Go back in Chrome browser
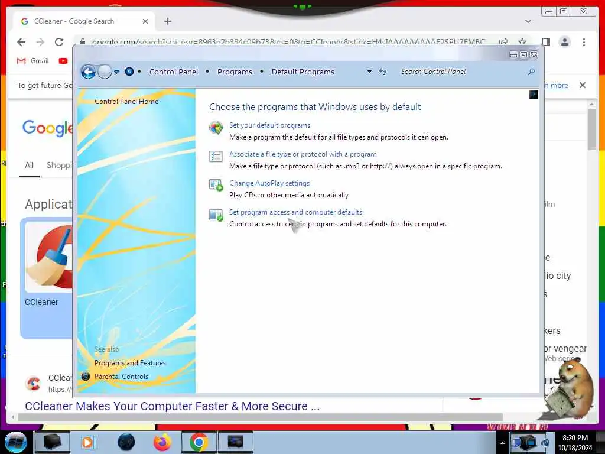 [x=21, y=42]
